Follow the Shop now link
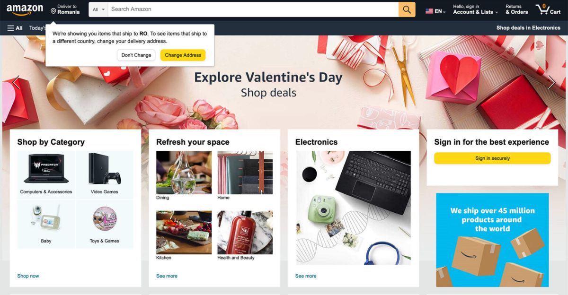This screenshot has width=568, height=295. 28,276
